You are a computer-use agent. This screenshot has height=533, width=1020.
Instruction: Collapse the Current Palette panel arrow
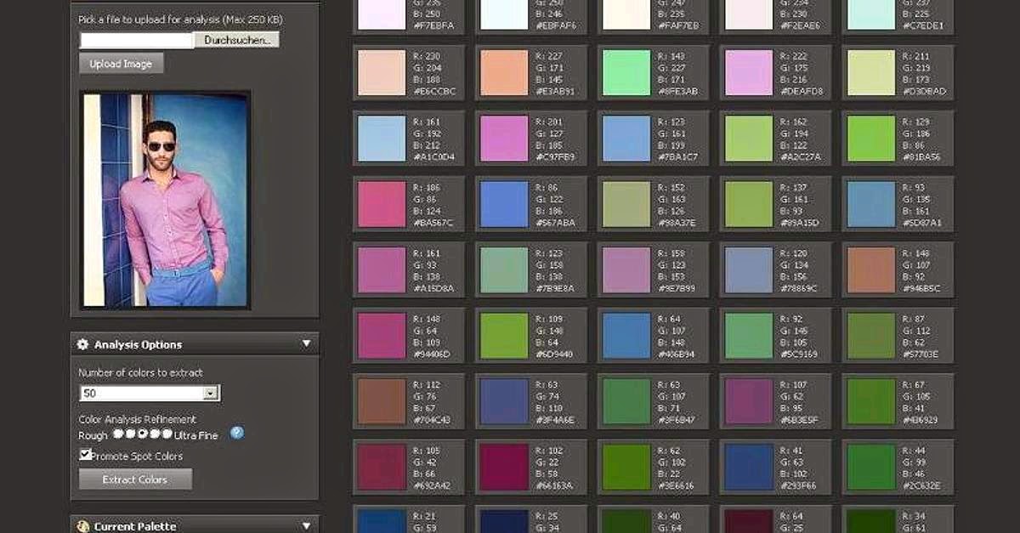(307, 526)
